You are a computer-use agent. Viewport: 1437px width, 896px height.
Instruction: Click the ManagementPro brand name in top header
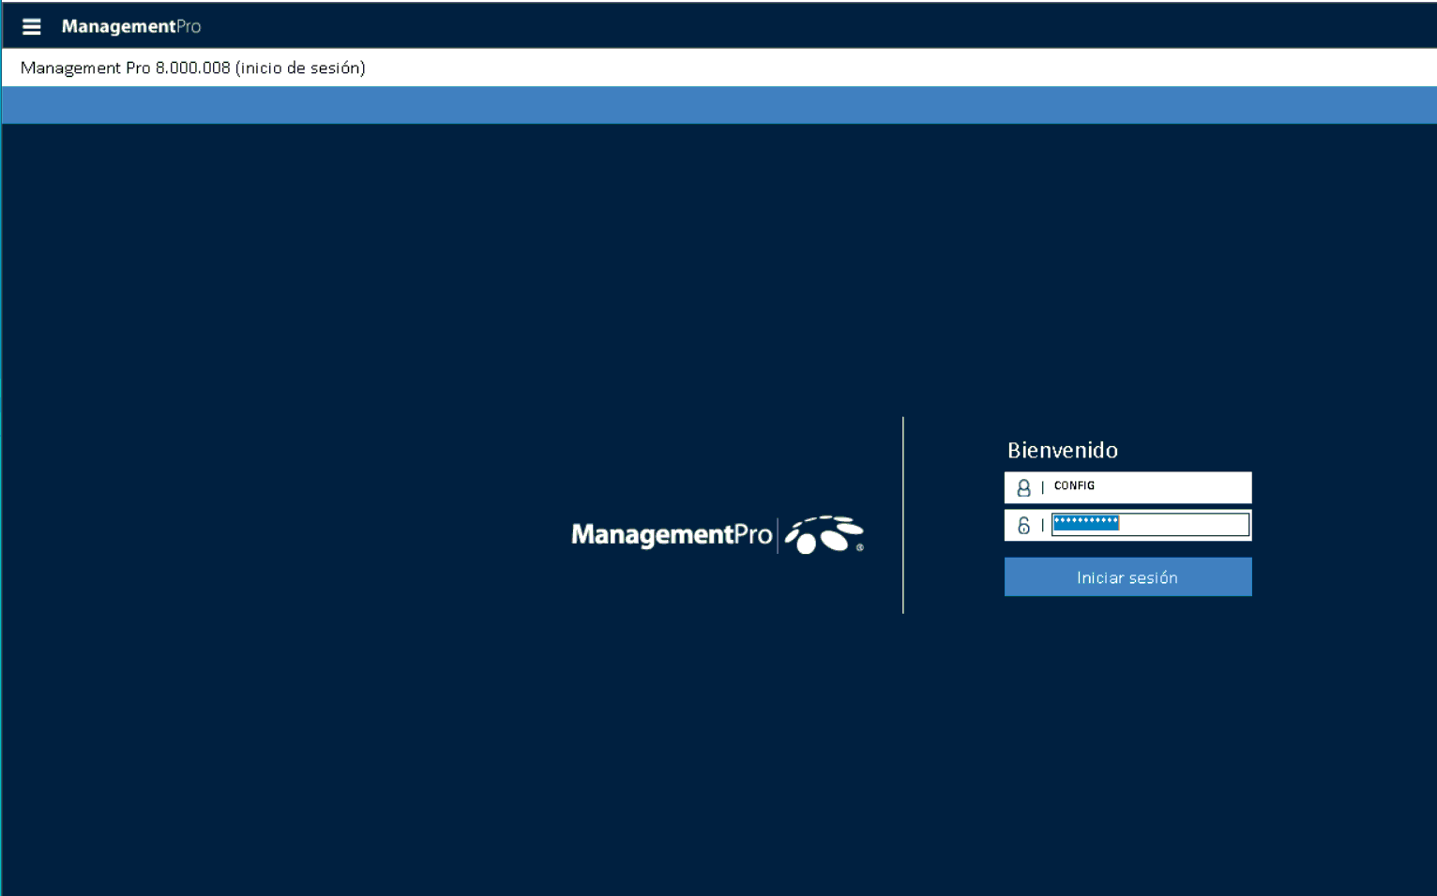(131, 26)
